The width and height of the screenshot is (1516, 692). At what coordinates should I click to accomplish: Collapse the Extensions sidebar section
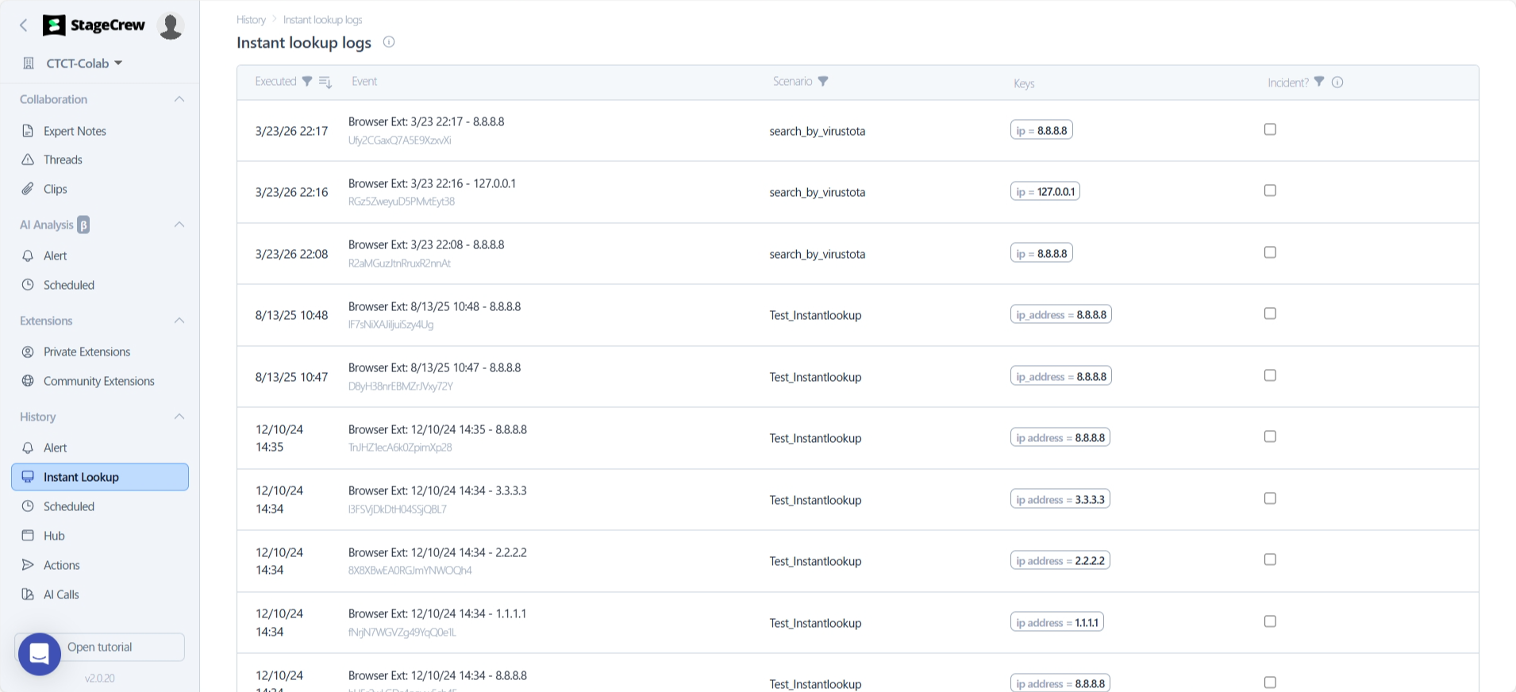point(179,321)
